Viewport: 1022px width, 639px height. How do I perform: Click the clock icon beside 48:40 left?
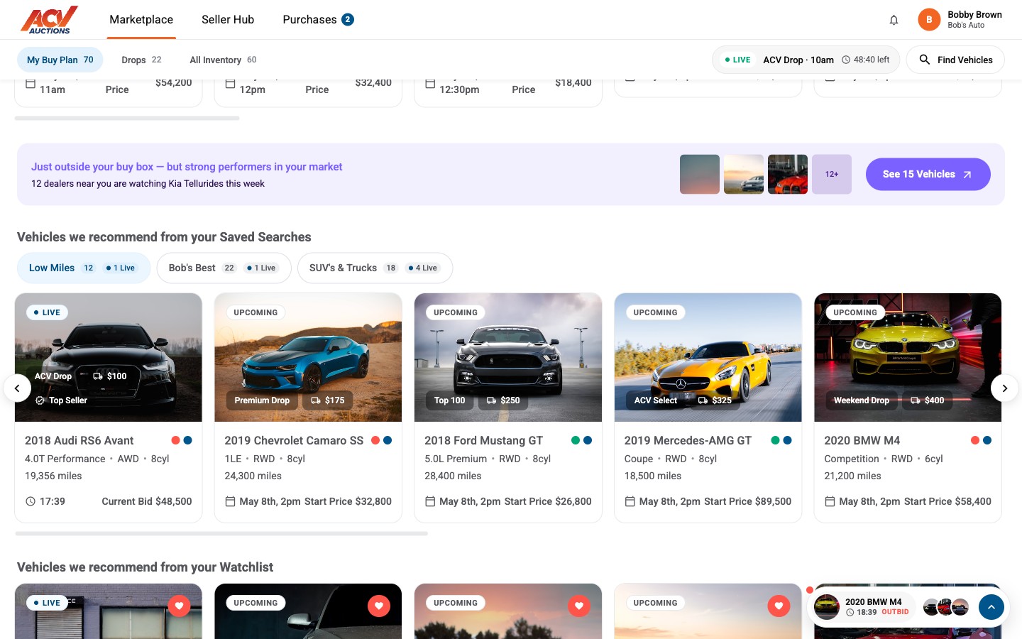coord(845,60)
